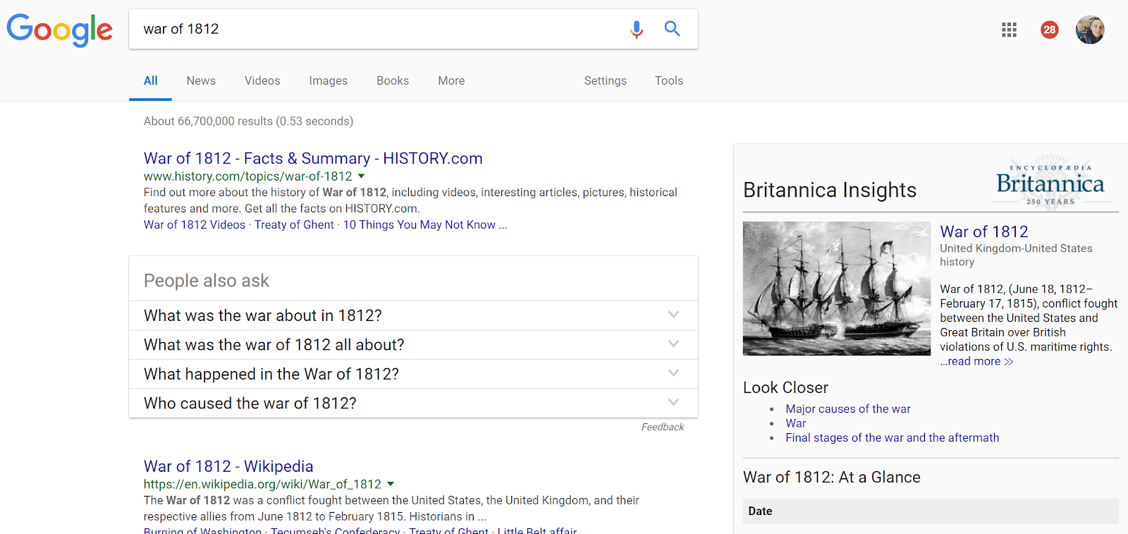
Task: Open notifications badge showing 28
Action: click(x=1050, y=30)
